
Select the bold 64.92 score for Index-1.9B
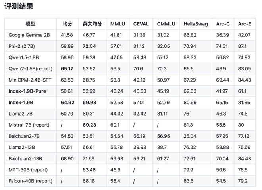(67, 103)
